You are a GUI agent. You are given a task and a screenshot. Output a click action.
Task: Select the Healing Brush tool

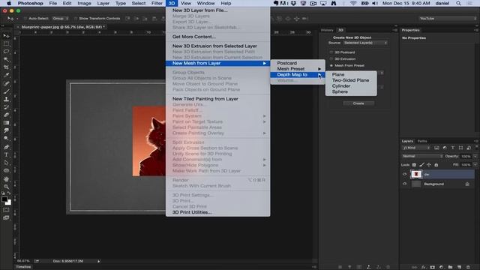pos(6,83)
